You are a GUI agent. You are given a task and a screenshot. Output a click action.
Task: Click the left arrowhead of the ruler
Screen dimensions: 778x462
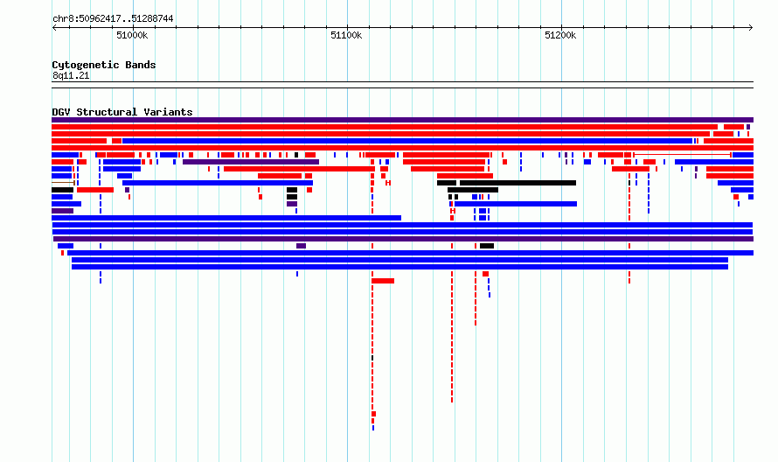54,28
